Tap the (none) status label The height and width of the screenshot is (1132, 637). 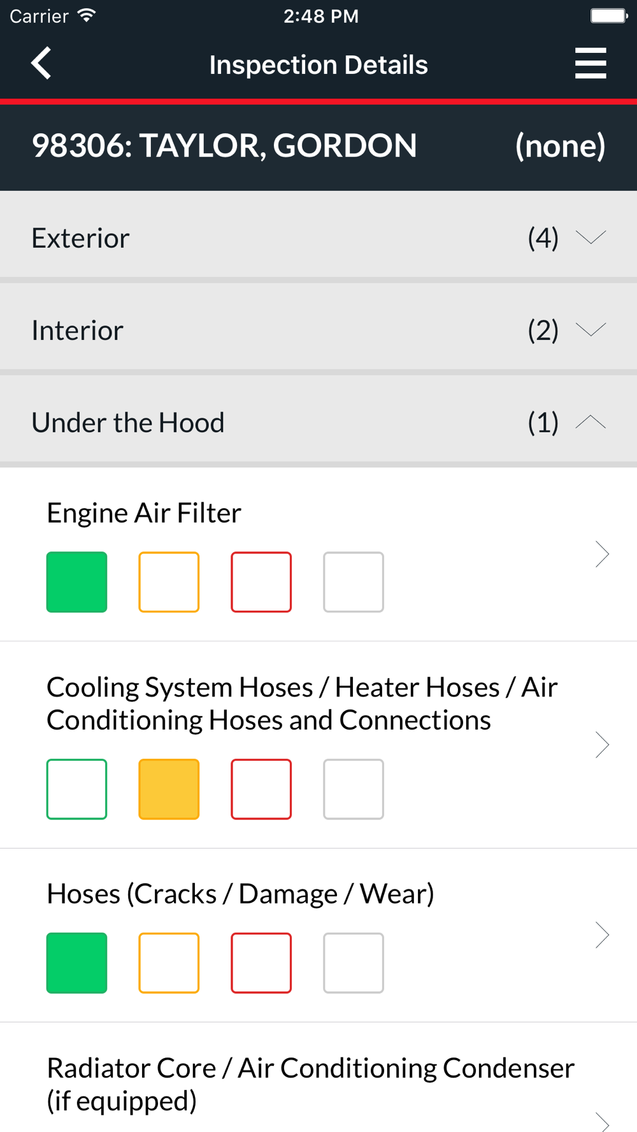[560, 146]
